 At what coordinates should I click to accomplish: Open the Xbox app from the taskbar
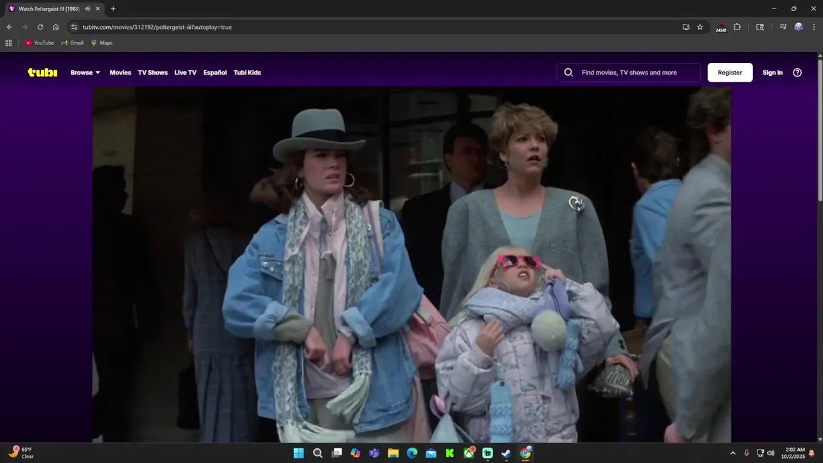(469, 453)
